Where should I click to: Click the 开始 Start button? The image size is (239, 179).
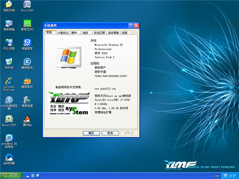pos(11,176)
